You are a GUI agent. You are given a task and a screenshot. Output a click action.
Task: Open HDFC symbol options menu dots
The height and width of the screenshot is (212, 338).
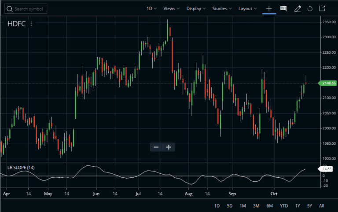click(31, 24)
